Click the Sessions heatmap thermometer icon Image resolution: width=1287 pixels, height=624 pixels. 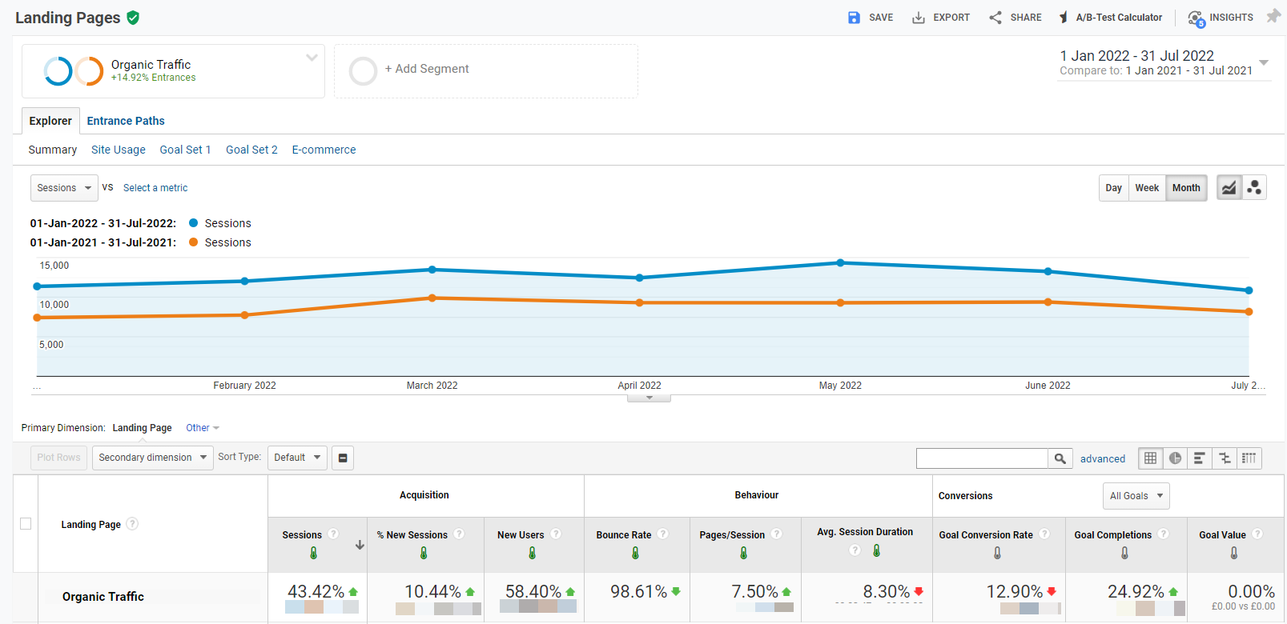pos(313,553)
